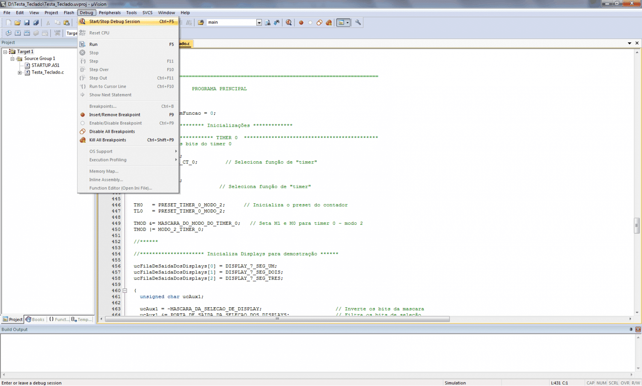This screenshot has width=642, height=386.
Task: Collapse the Target 1 tree node
Action: click(5, 52)
